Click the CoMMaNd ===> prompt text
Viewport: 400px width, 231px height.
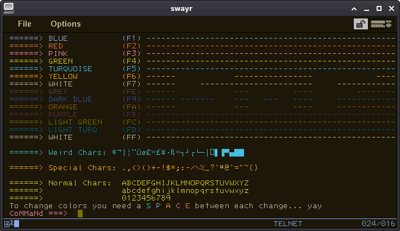click(x=39, y=214)
